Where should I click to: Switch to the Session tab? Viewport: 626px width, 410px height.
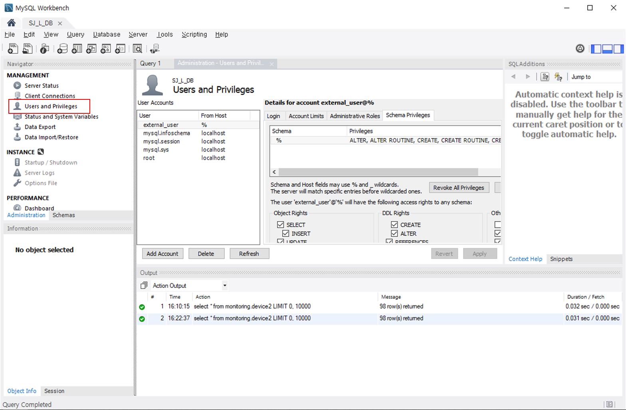(x=54, y=391)
